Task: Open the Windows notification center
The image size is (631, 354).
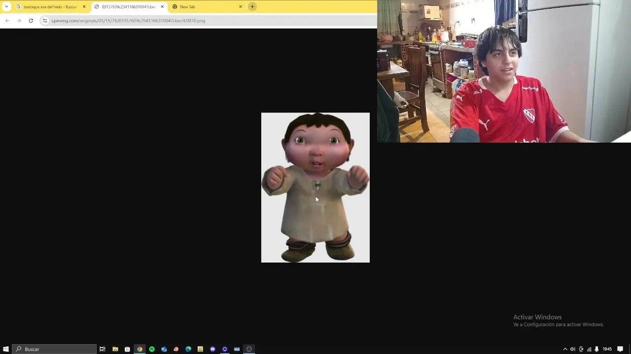Action: coord(620,349)
